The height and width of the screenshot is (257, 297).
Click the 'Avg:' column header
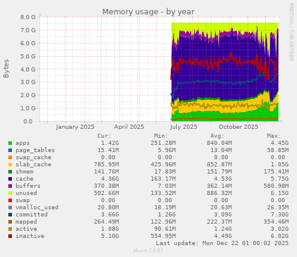(218, 136)
